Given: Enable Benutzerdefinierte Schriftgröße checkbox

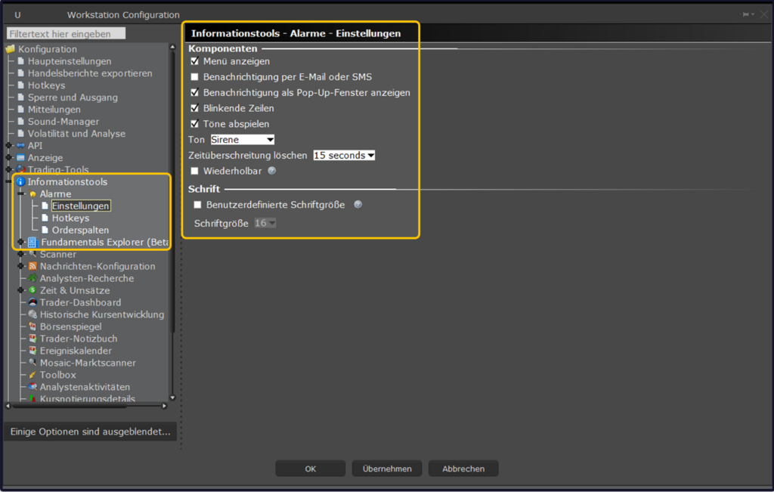Looking at the screenshot, I should click(x=197, y=204).
